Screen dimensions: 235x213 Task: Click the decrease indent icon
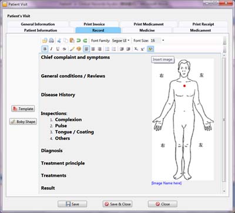[x=122, y=49]
